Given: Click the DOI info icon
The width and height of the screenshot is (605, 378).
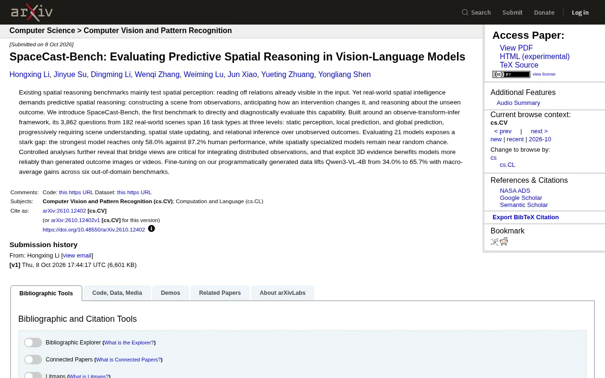Looking at the screenshot, I should [151, 229].
